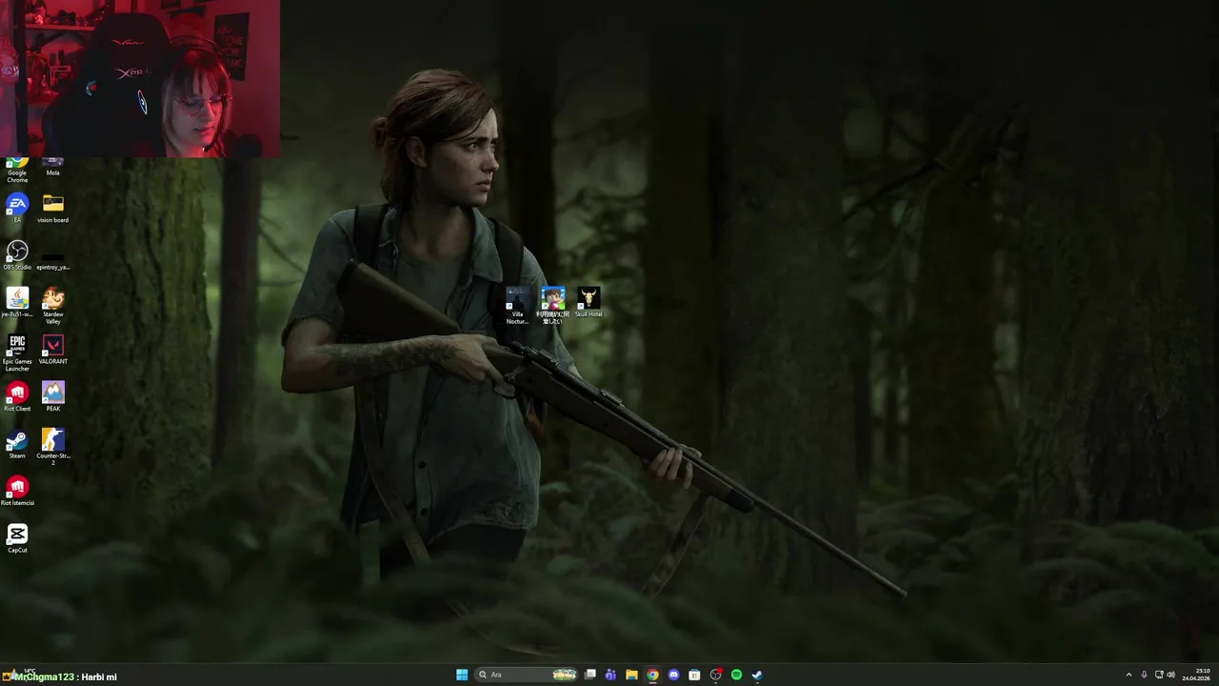1219x686 pixels.
Task: Open Epic Games Launcher shortcut
Action: [17, 353]
